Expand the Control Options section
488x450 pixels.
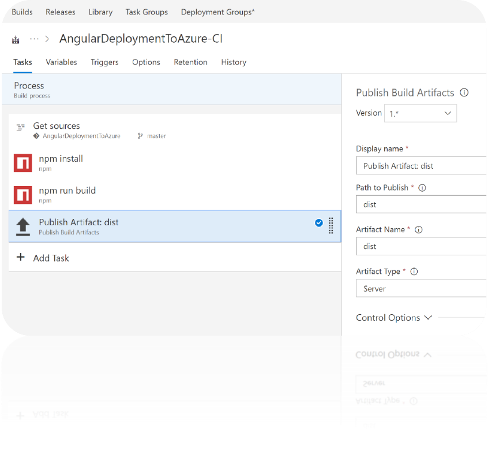394,318
